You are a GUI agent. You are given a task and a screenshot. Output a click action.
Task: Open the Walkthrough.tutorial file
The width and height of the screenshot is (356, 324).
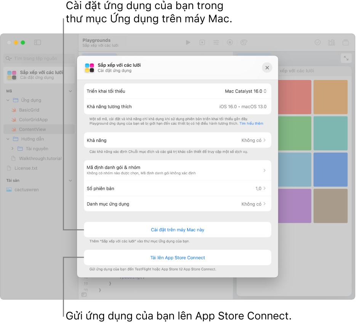click(36, 158)
